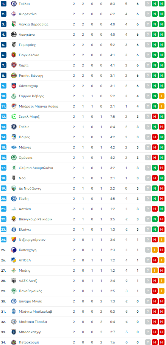Click the Legia Warsaw (Λέγκια Βαρσοβίας) crest

pyautogui.click(x=14, y=24)
